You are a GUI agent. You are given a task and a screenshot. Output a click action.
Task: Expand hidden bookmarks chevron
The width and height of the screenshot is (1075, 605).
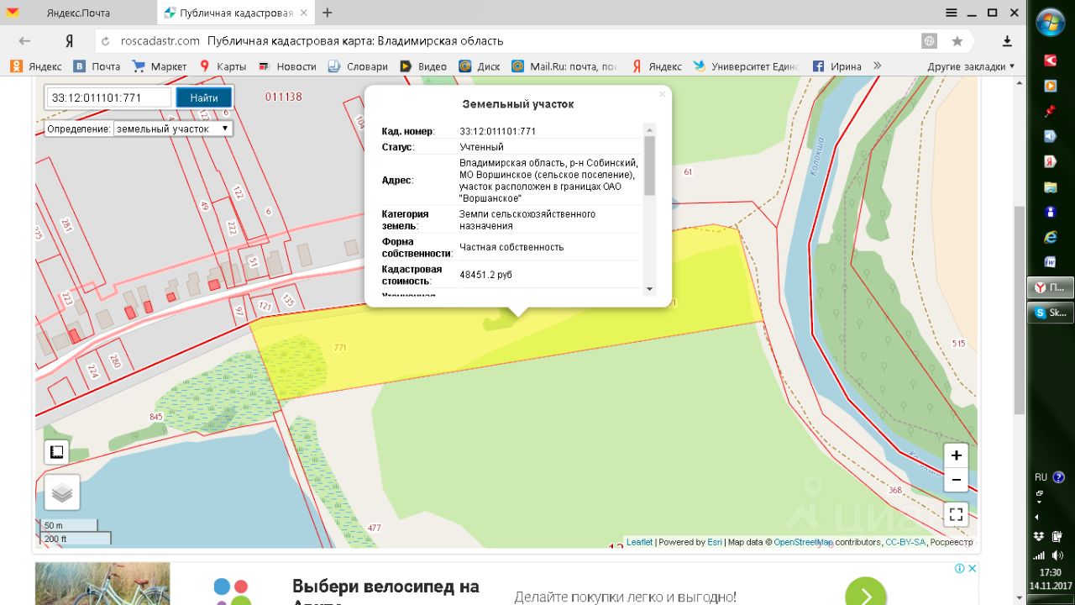[878, 66]
